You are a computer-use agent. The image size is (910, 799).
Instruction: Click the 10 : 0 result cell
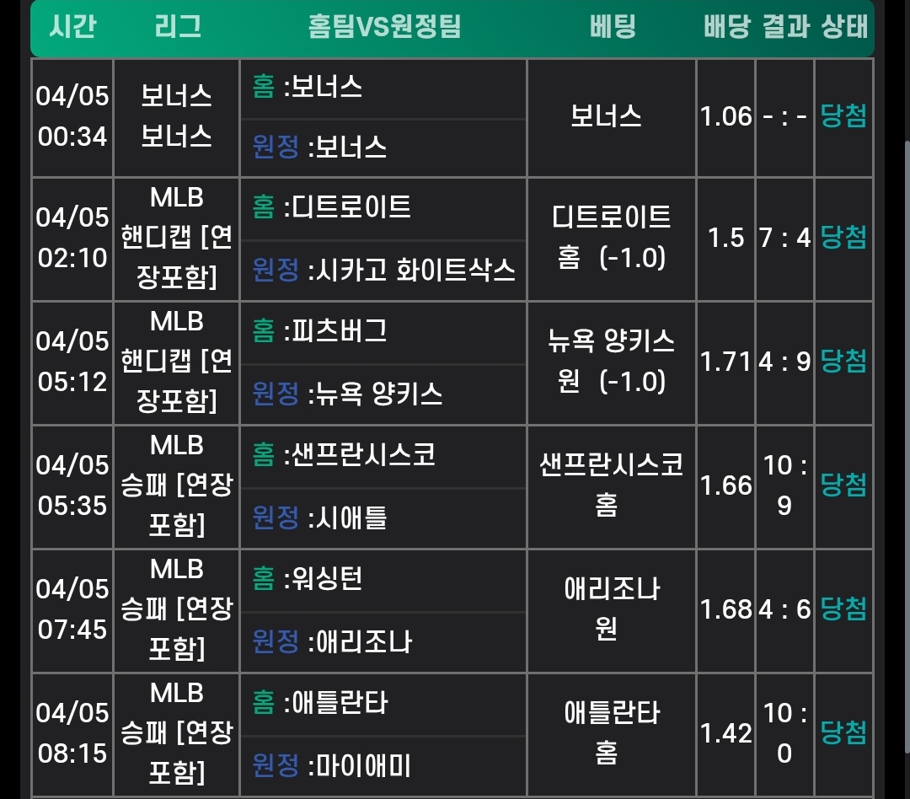784,732
